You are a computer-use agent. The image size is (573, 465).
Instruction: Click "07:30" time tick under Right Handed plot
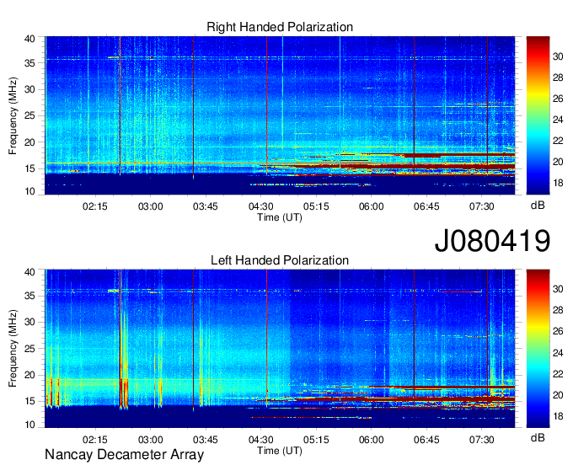point(482,206)
